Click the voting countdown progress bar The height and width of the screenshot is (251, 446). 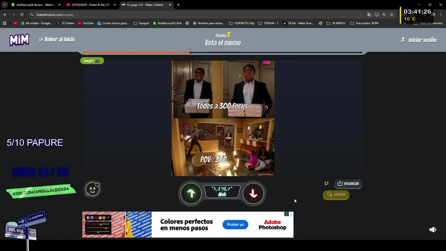click(223, 53)
